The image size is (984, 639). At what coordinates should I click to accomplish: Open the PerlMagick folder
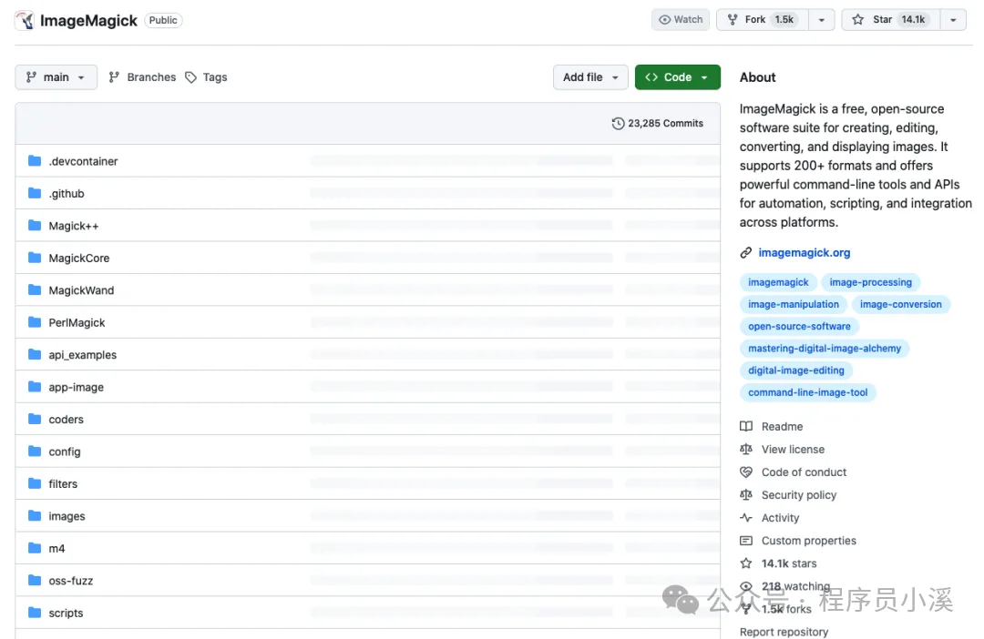point(77,323)
